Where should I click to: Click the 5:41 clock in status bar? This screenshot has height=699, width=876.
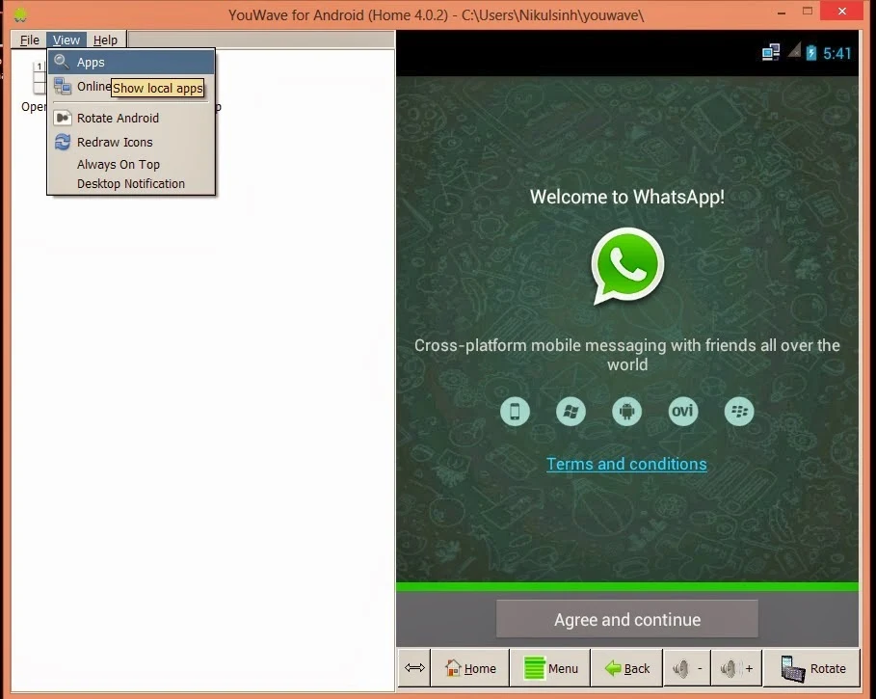(836, 53)
